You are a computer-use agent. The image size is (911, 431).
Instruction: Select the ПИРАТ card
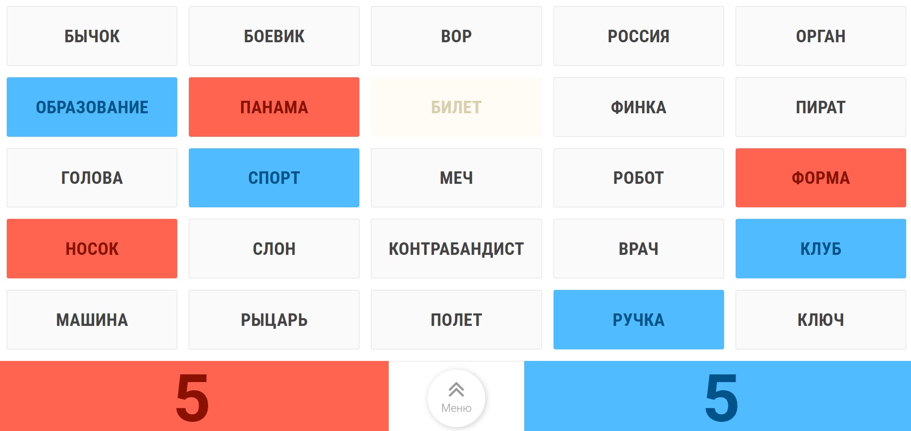click(820, 107)
